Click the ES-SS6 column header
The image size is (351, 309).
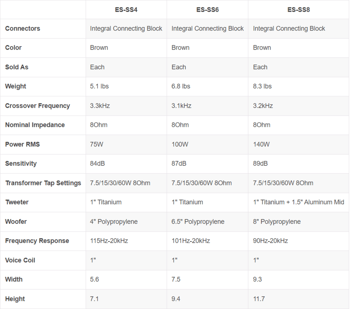207,9
